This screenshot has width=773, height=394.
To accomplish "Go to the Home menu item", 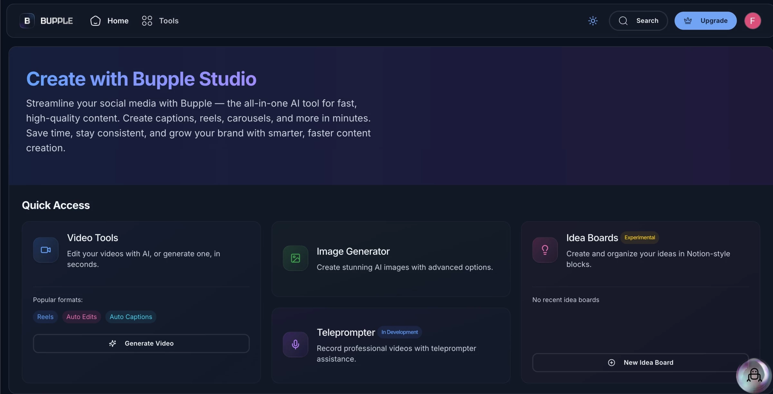I will click(x=109, y=21).
